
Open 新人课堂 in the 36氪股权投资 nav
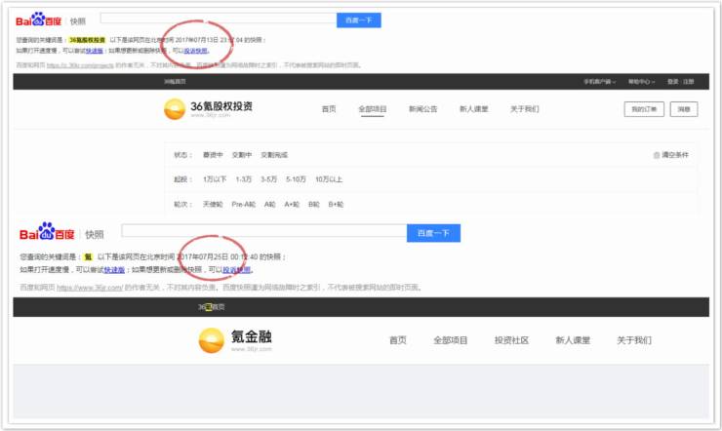coord(473,109)
